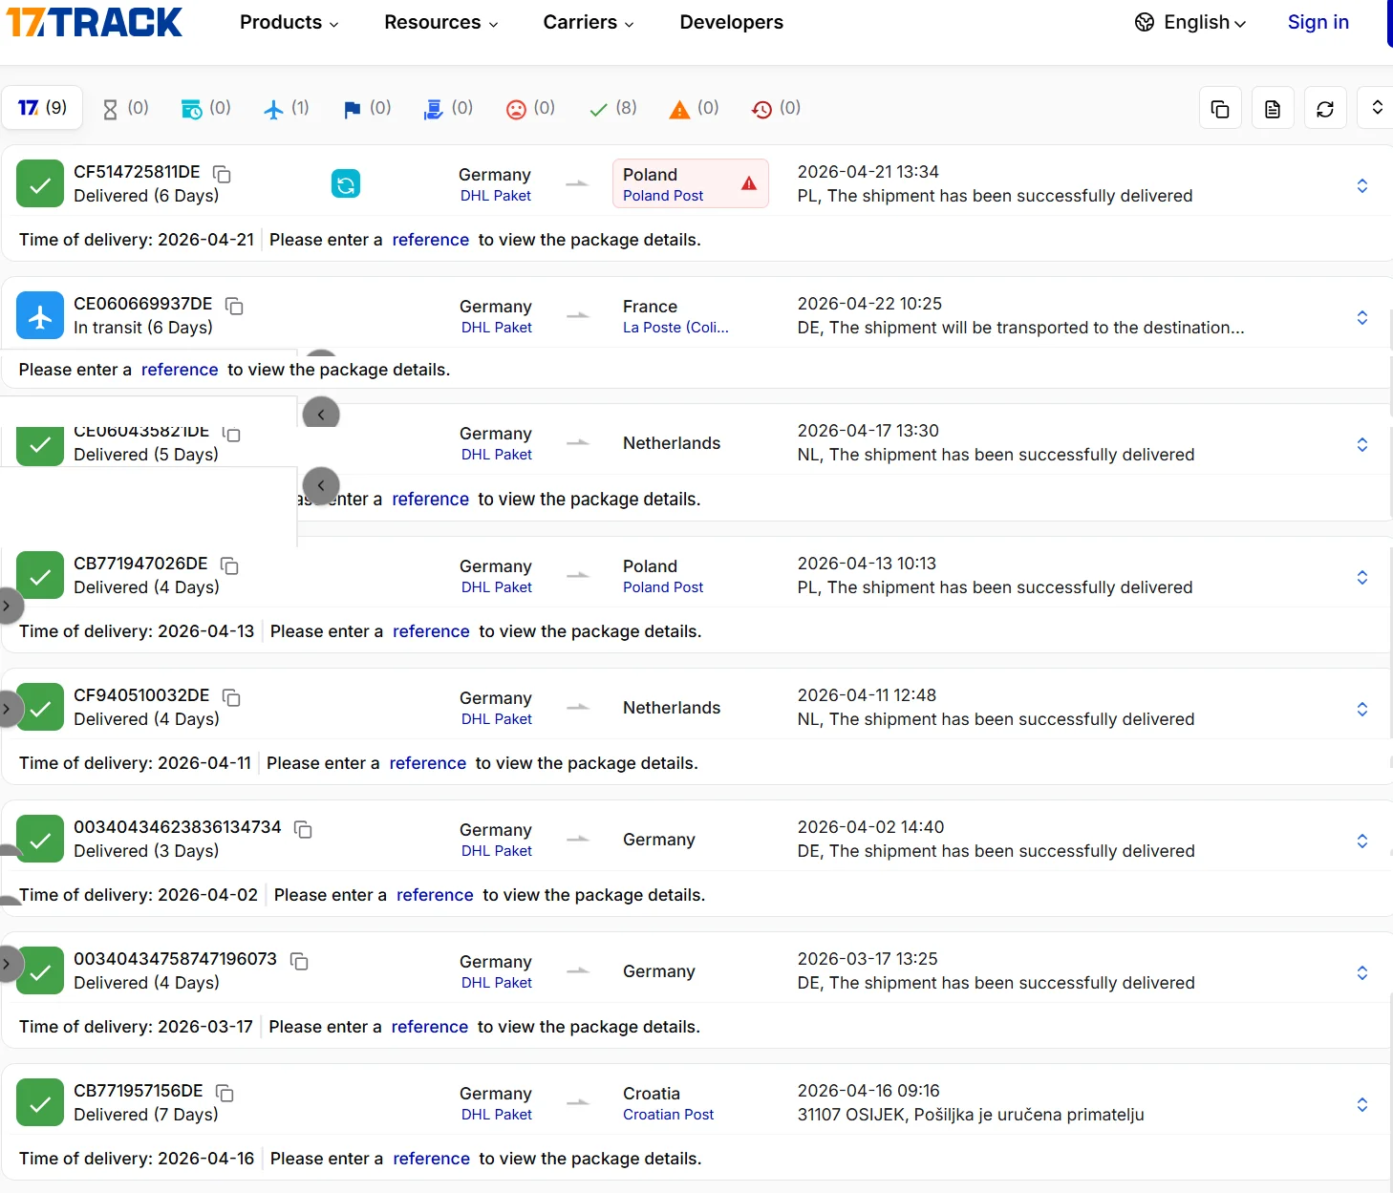Image resolution: width=1393 pixels, height=1193 pixels.
Task: Open the document icon in the top toolbar
Action: pyautogui.click(x=1273, y=107)
